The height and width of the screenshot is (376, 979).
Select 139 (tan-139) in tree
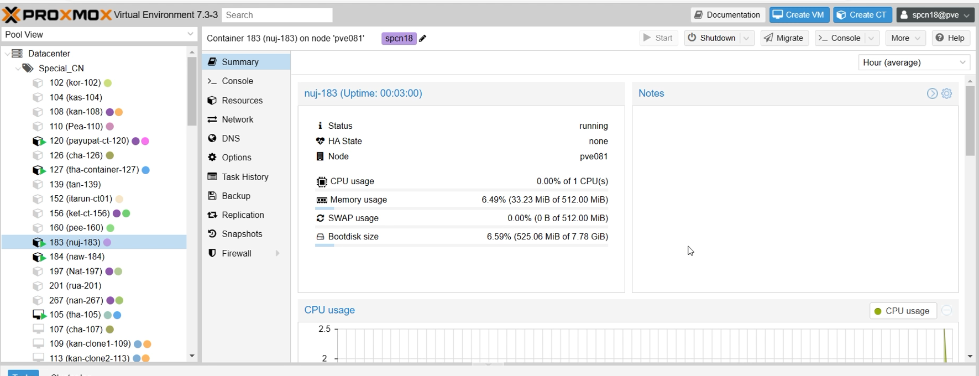(94, 184)
